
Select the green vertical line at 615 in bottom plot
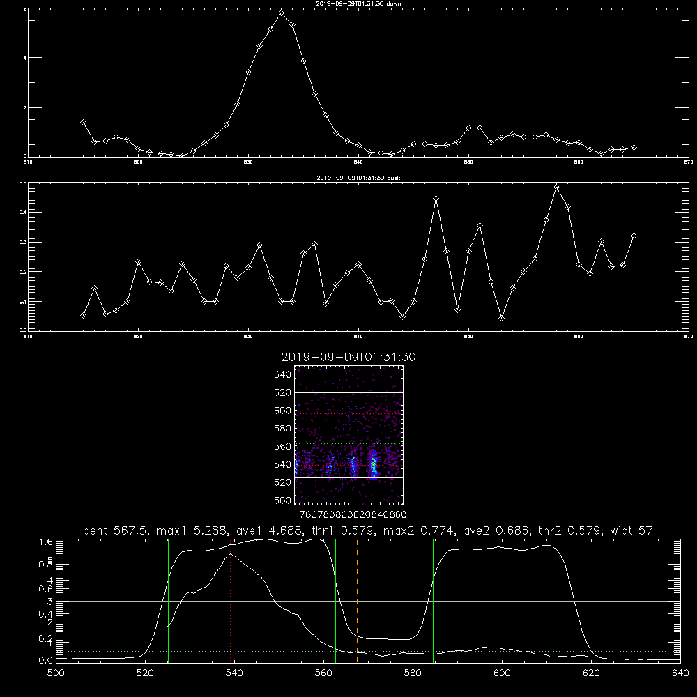click(x=569, y=601)
